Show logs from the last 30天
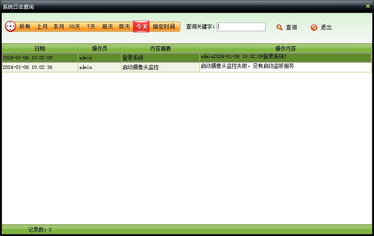Viewport: 374px width, 236px height. [74, 27]
